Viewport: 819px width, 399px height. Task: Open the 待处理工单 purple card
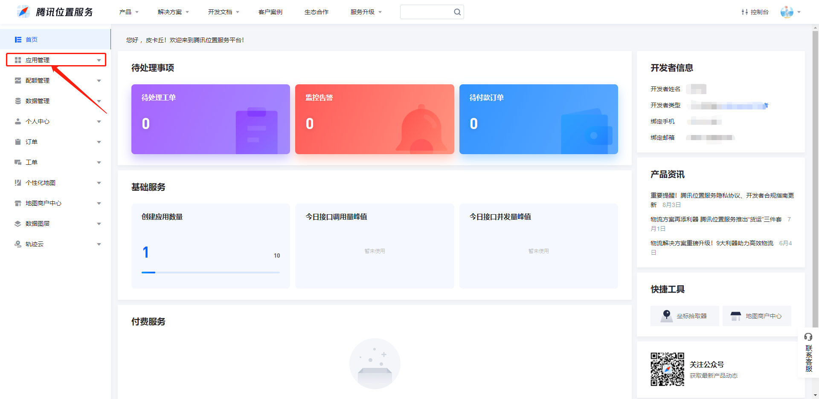(x=211, y=119)
